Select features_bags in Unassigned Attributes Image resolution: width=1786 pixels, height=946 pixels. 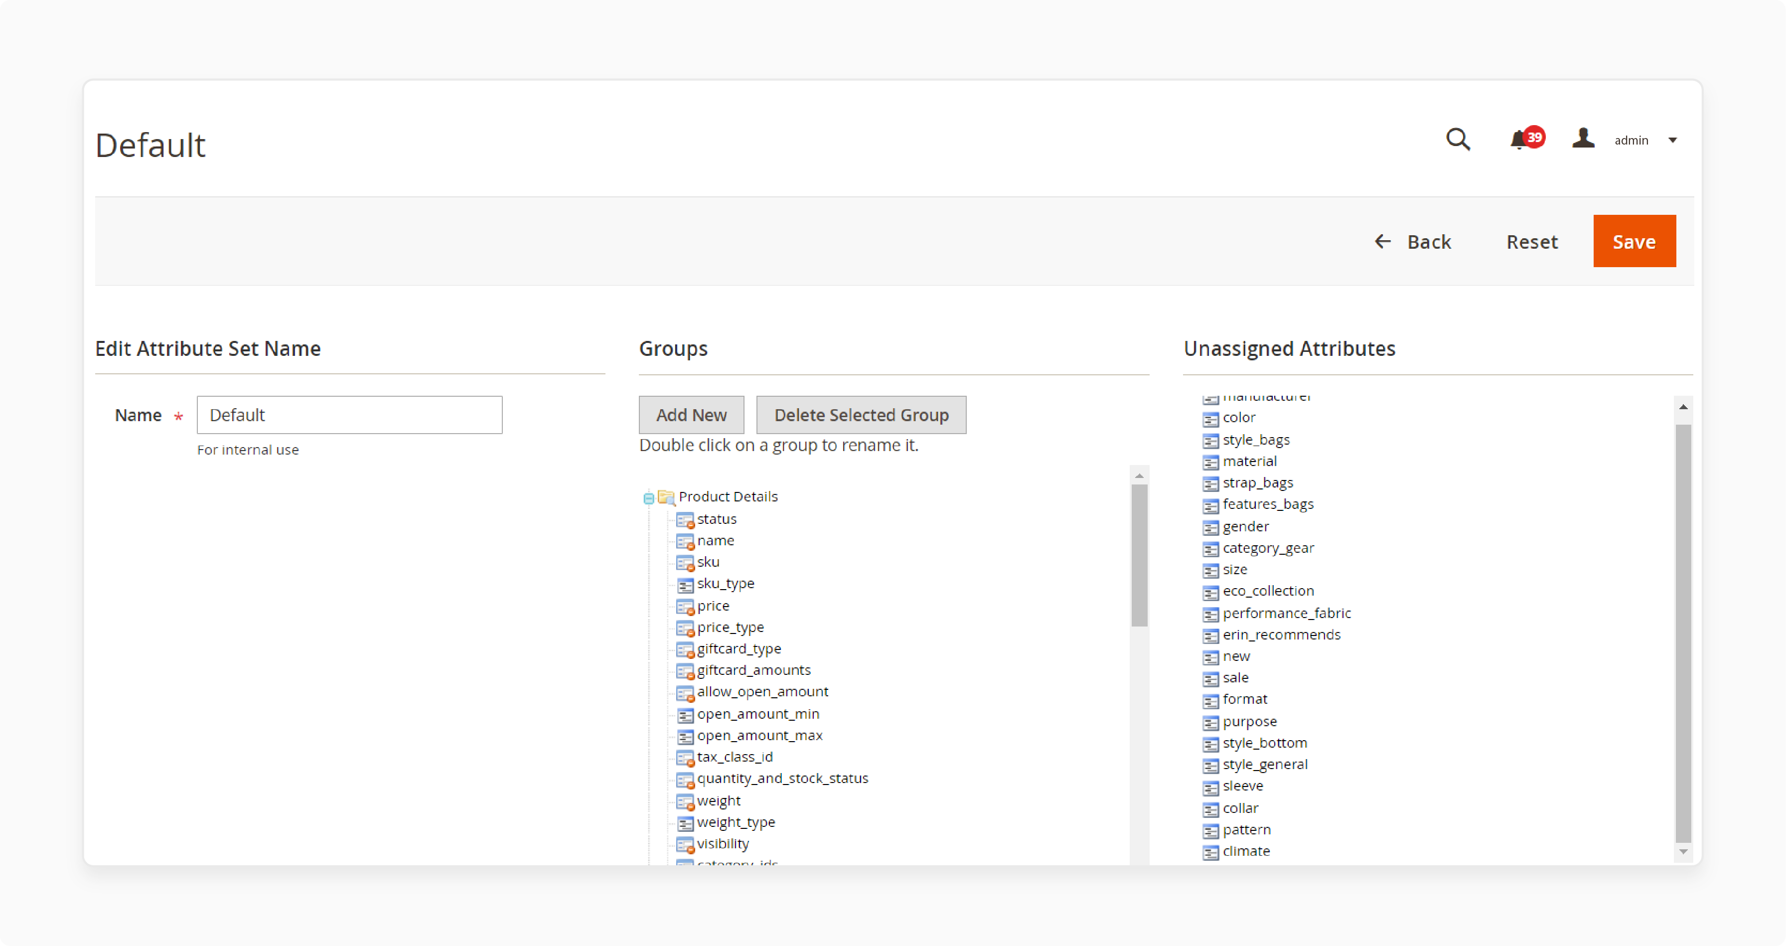coord(1268,504)
